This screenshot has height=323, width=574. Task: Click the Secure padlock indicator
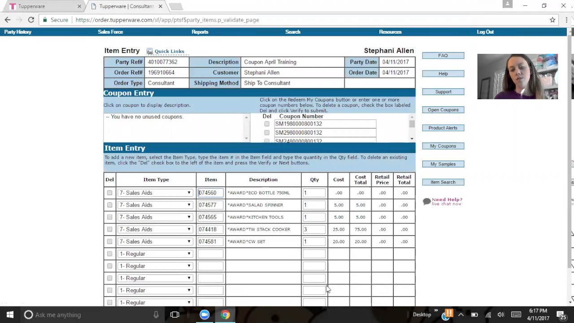[44, 20]
